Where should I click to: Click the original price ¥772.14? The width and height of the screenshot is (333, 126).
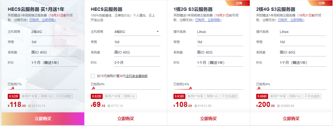(117, 106)
